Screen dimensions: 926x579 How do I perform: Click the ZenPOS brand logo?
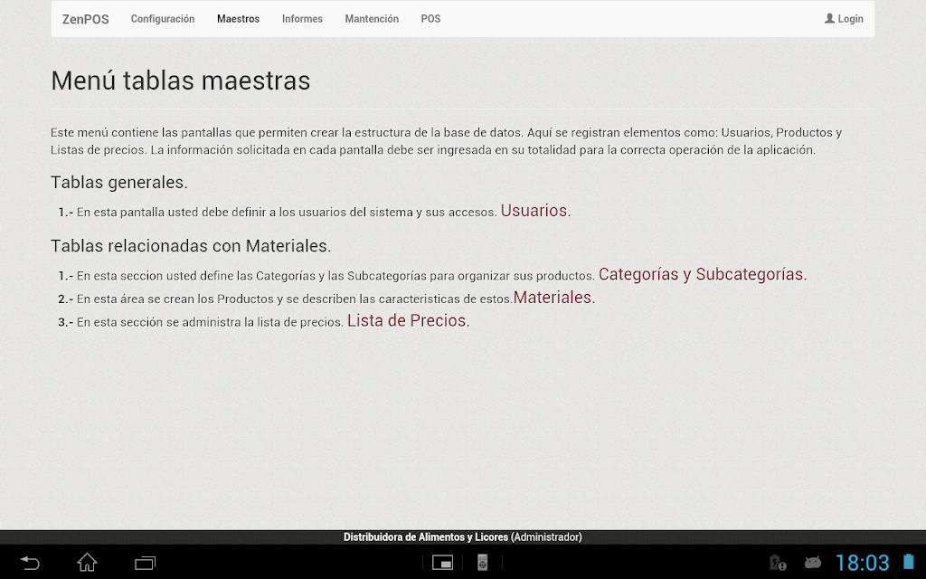(86, 19)
